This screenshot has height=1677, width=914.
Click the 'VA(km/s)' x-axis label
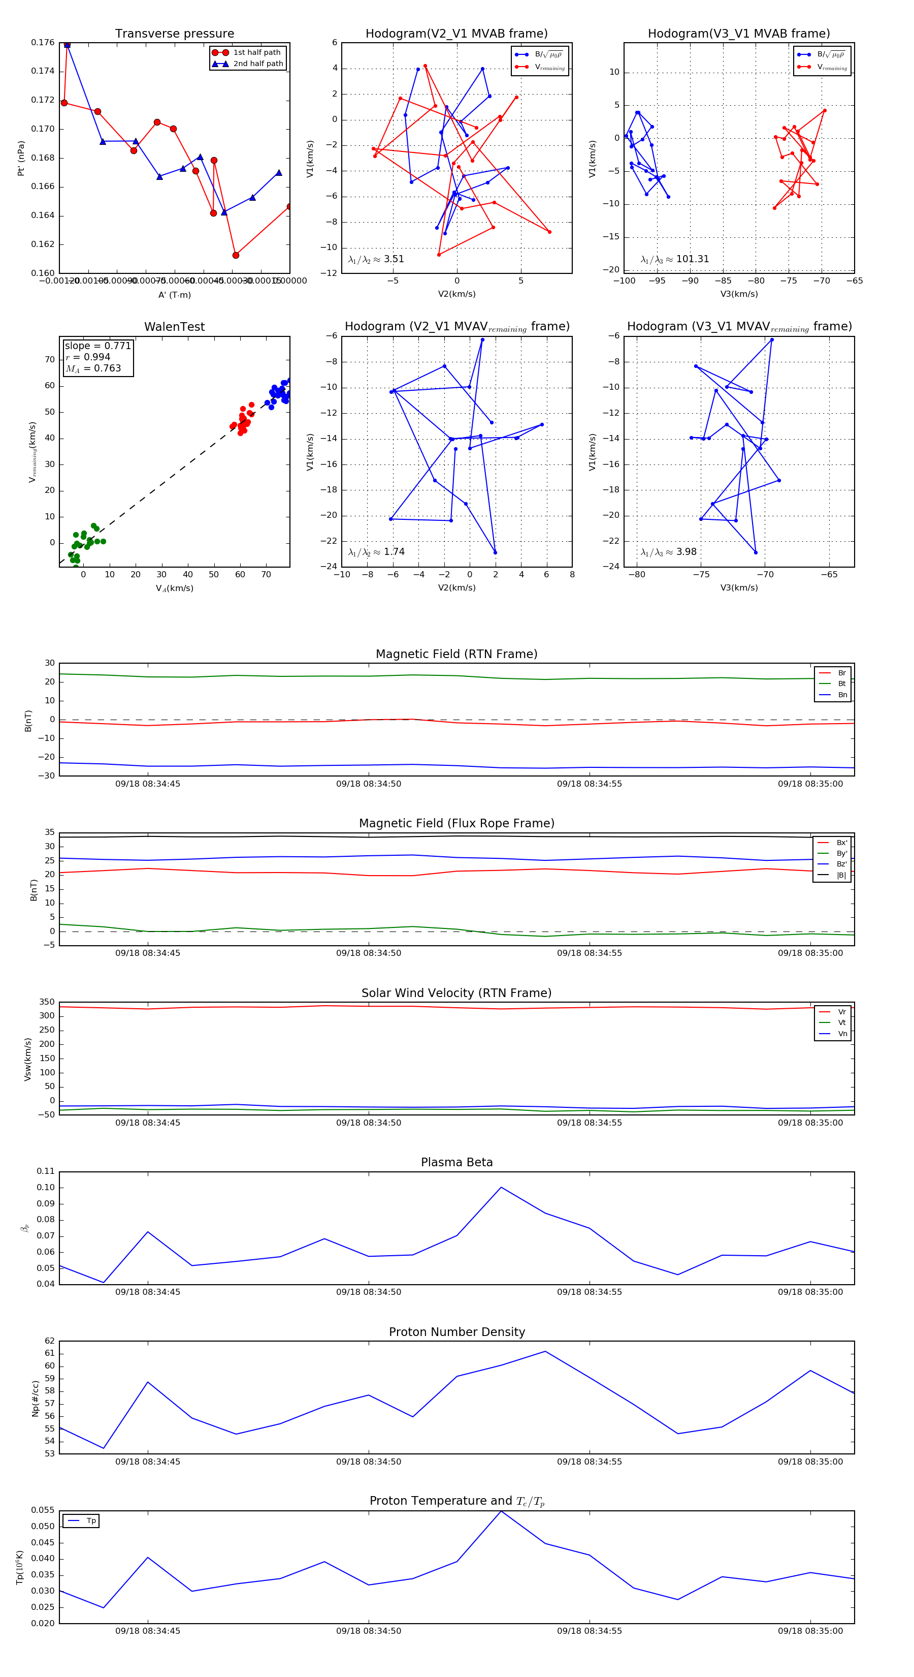coord(174,588)
